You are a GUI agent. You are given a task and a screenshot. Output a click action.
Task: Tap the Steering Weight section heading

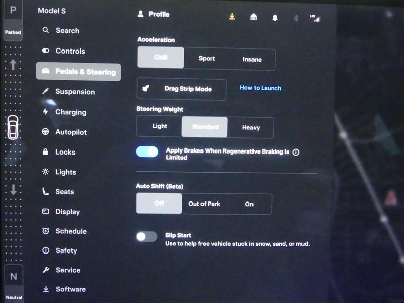(160, 109)
